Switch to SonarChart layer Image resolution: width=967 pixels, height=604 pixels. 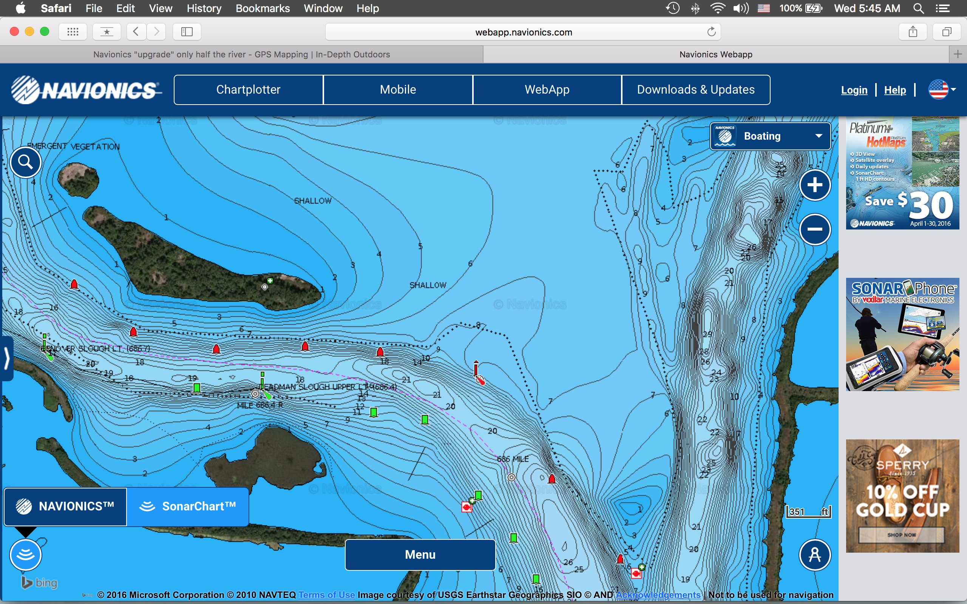(x=188, y=507)
